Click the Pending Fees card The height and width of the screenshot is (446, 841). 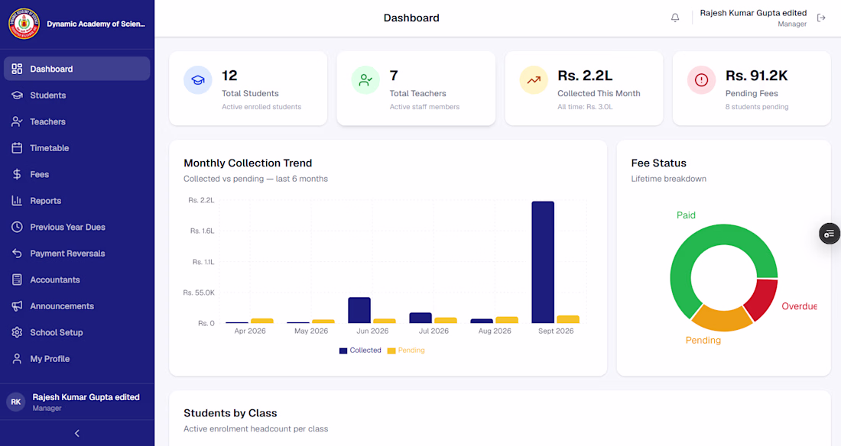[x=752, y=89]
